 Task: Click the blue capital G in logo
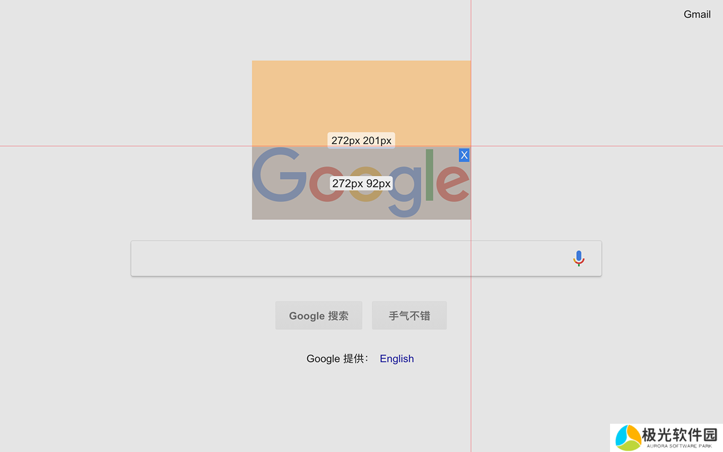277,175
